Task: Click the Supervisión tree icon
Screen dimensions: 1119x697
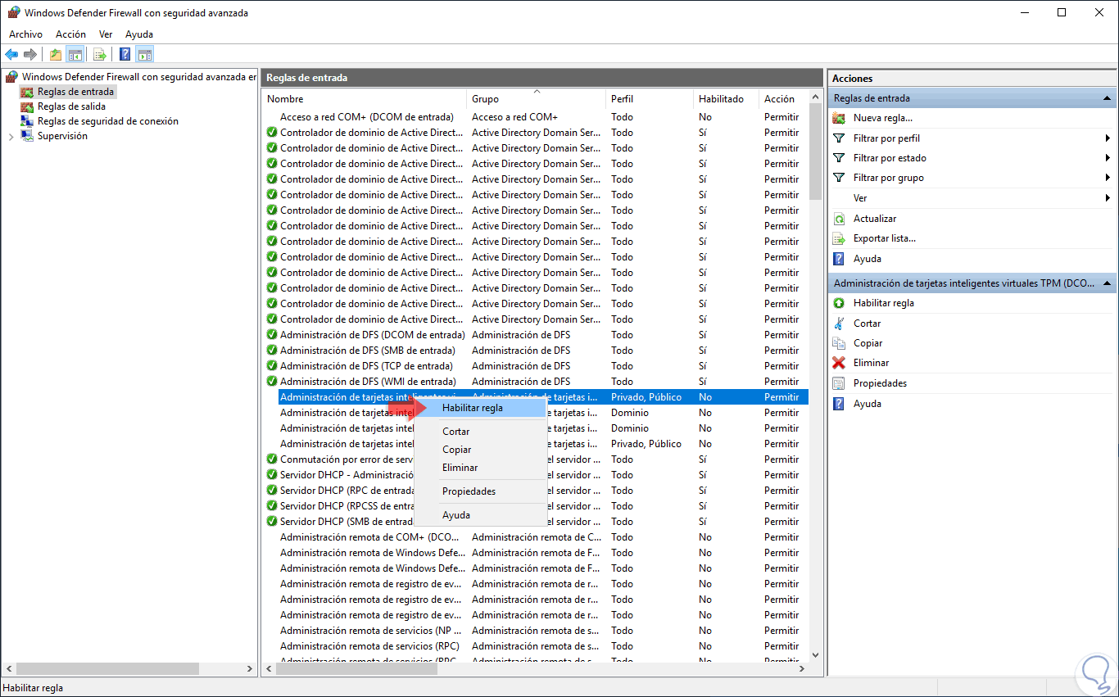Action: [x=27, y=136]
